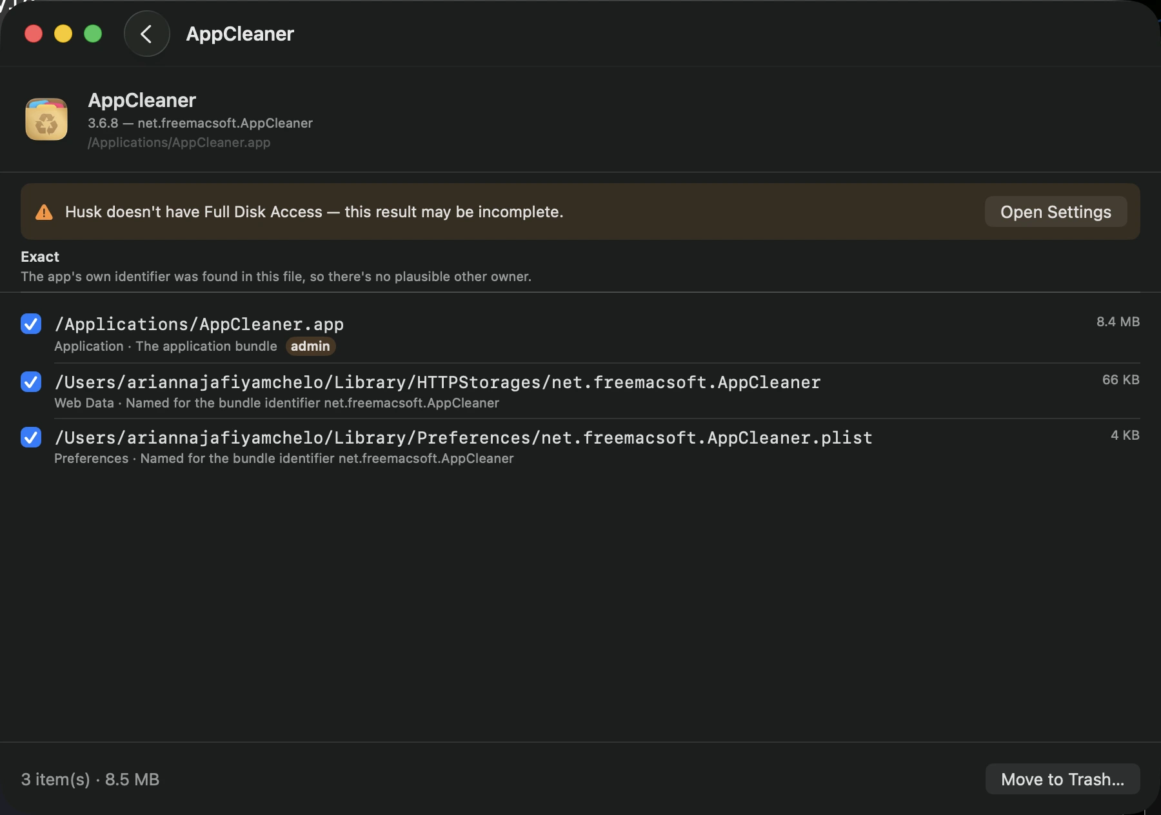Move selected items to Trash
1161x815 pixels.
[x=1062, y=779]
